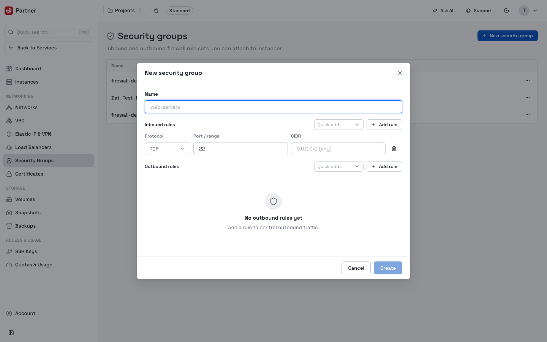Open SSH Keys in sidebar
The height and width of the screenshot is (342, 547).
point(48,252)
